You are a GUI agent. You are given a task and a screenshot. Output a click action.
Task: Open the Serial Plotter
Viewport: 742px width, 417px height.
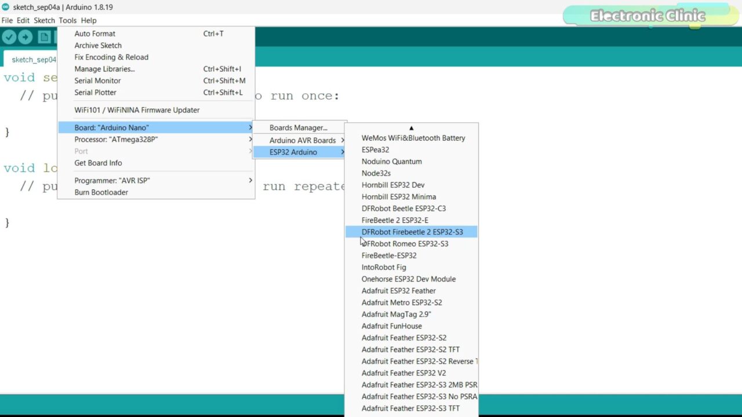(156, 92)
